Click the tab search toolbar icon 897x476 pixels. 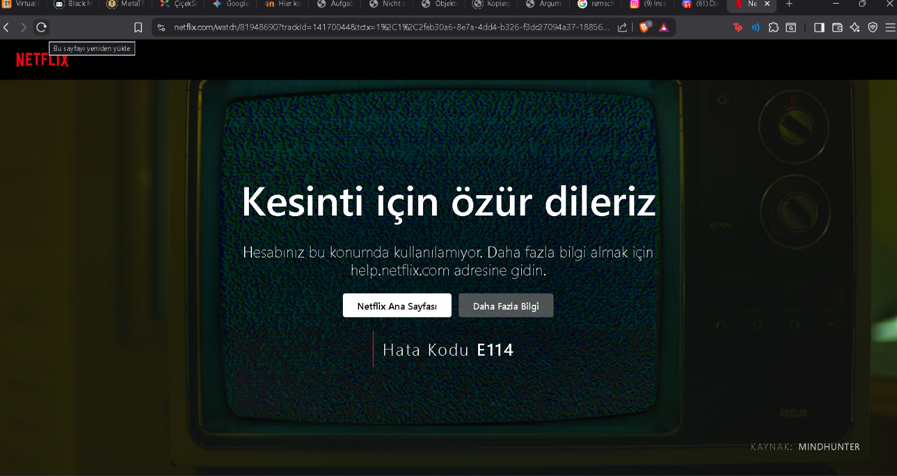791,28
